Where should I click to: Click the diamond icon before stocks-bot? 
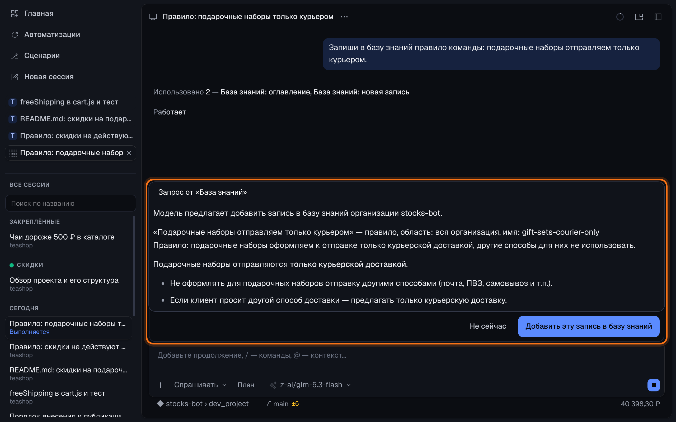(160, 404)
